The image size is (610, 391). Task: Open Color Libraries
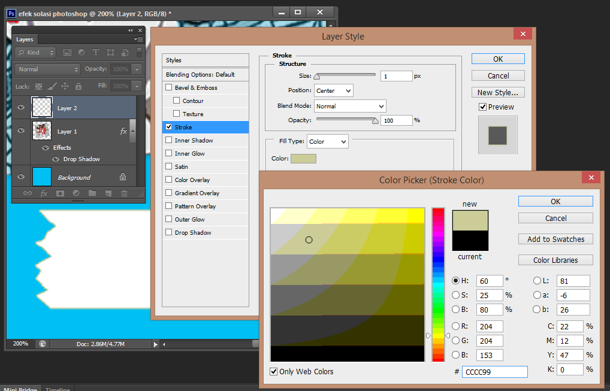[555, 260]
